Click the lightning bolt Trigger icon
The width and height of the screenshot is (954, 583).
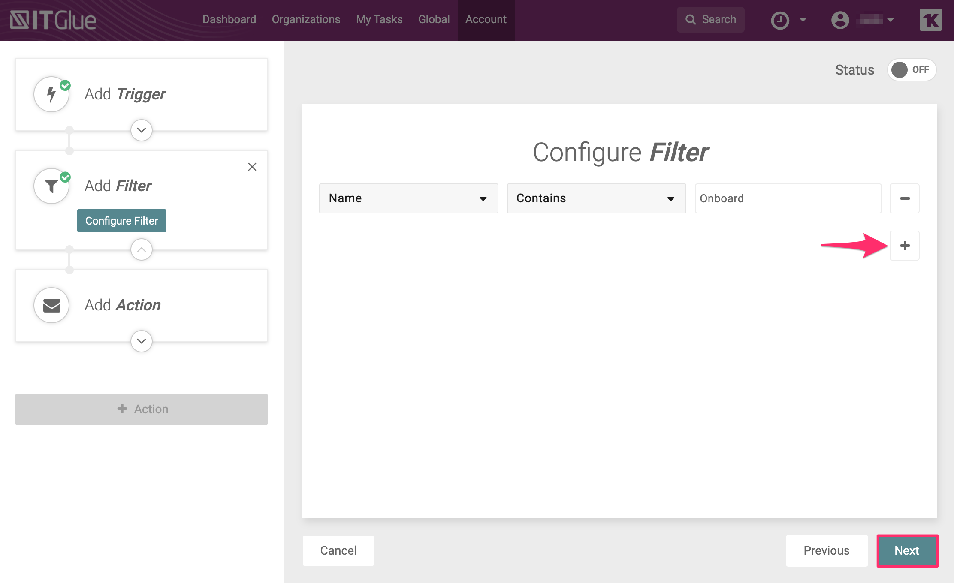[51, 94]
